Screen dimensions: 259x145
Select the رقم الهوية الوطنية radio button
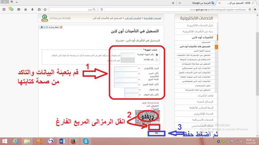point(157,55)
